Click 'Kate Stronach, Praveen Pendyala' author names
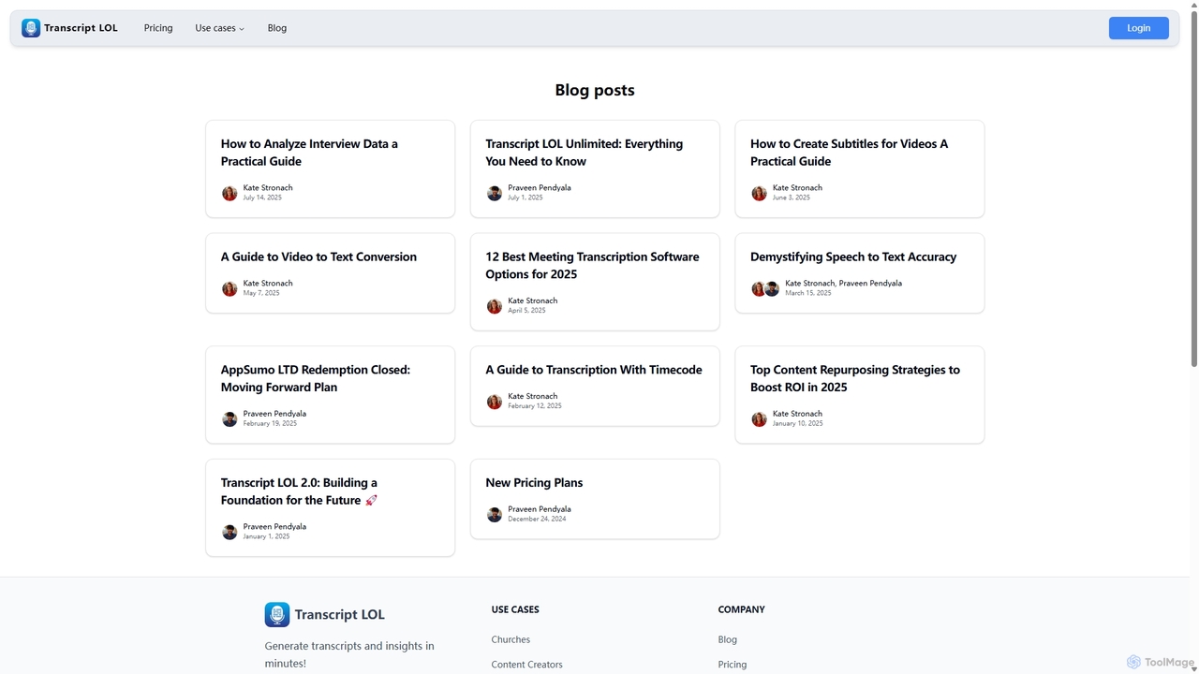This screenshot has height=674, width=1199. click(843, 283)
